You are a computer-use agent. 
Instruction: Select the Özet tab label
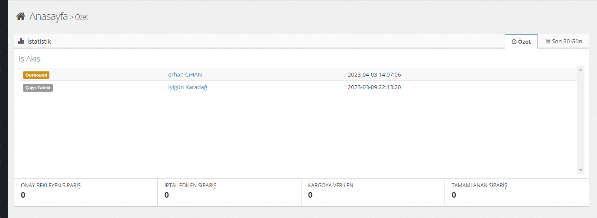pos(524,42)
